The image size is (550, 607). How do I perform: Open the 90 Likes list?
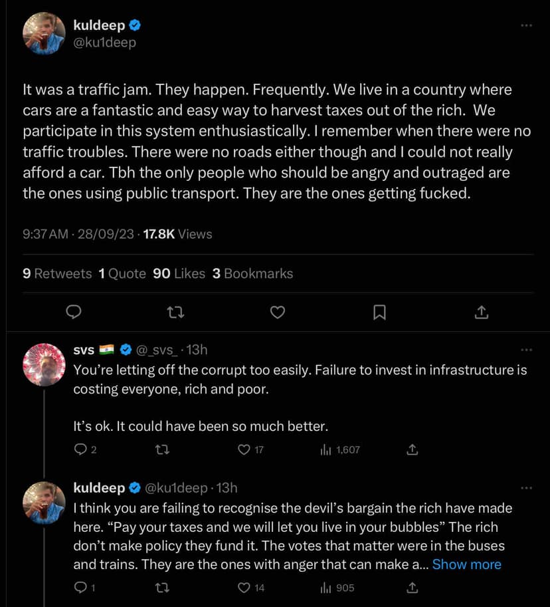pyautogui.click(x=179, y=274)
